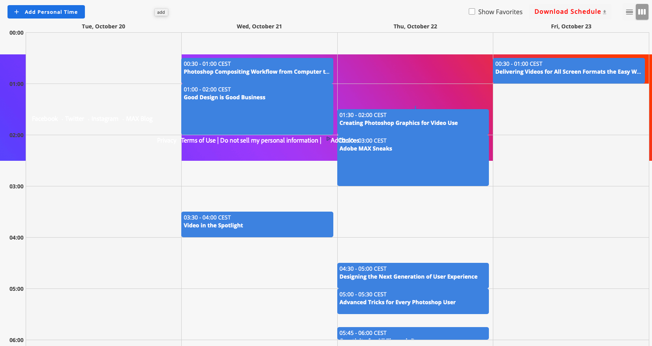Switch to list view icon
652x346 pixels.
click(x=629, y=12)
